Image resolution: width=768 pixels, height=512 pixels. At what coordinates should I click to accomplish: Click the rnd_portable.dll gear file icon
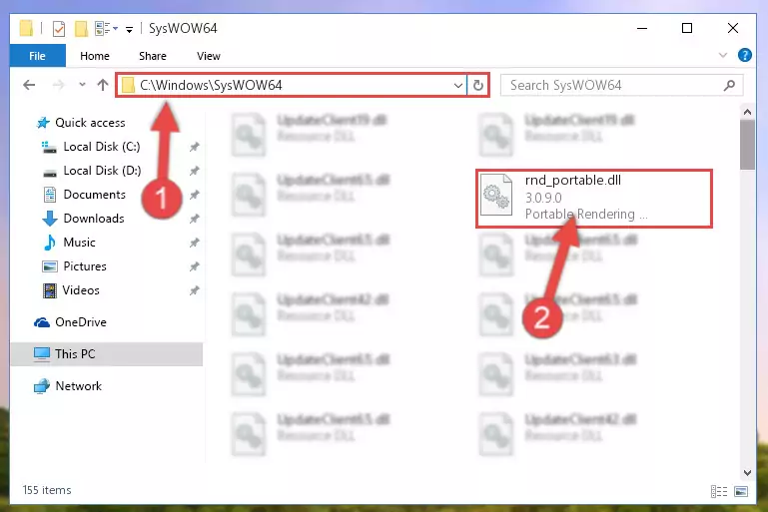[496, 196]
